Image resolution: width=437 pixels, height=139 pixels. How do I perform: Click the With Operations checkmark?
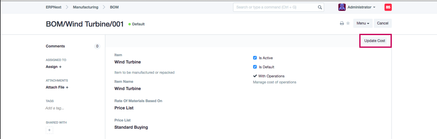[255, 76]
